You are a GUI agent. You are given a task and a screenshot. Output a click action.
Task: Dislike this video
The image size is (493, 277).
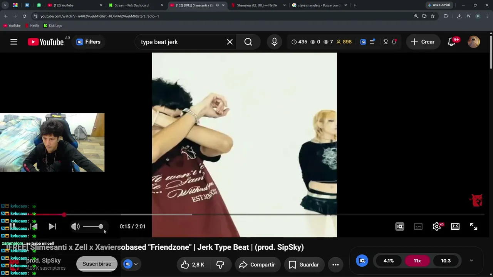[x=220, y=265]
